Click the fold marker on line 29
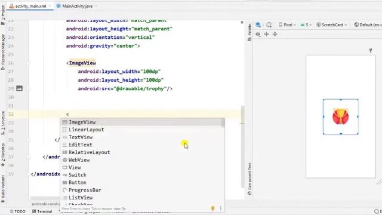This screenshot has width=382, height=215. [28, 89]
